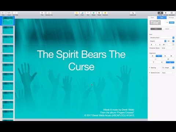Select slide 10 thumbnail in navigator
176x132 pixels.
(8, 105)
